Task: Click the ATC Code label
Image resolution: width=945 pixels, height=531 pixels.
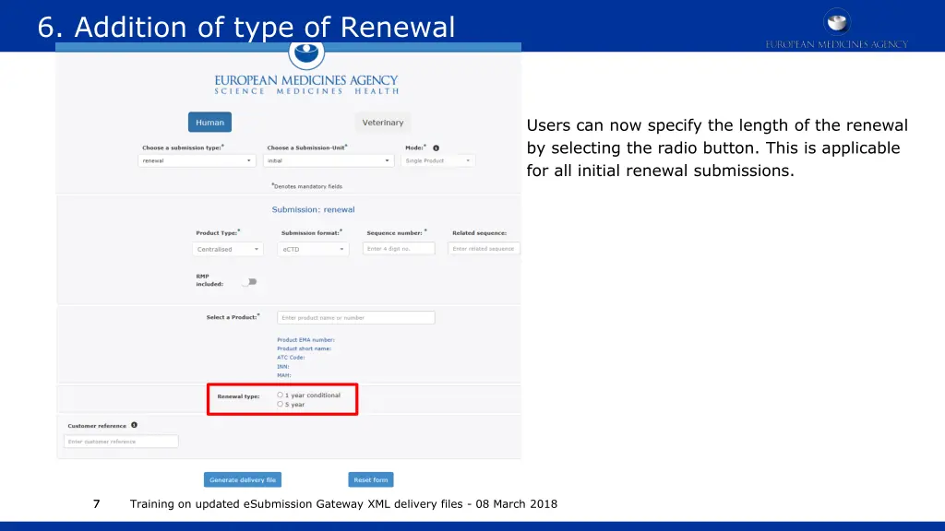Action: 291,358
